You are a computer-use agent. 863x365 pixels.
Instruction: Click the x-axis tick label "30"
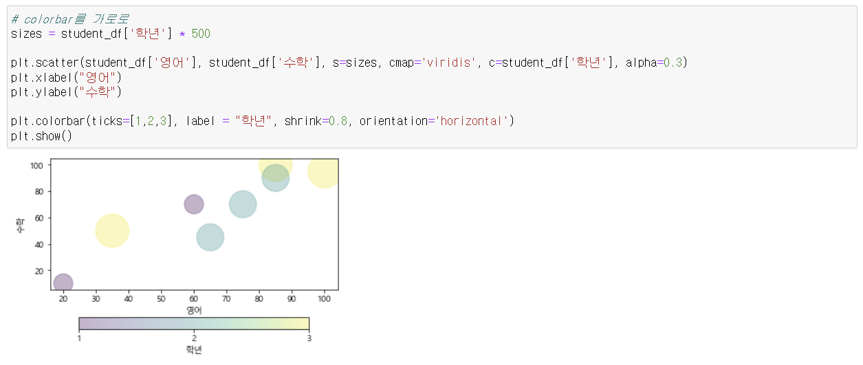coord(96,299)
